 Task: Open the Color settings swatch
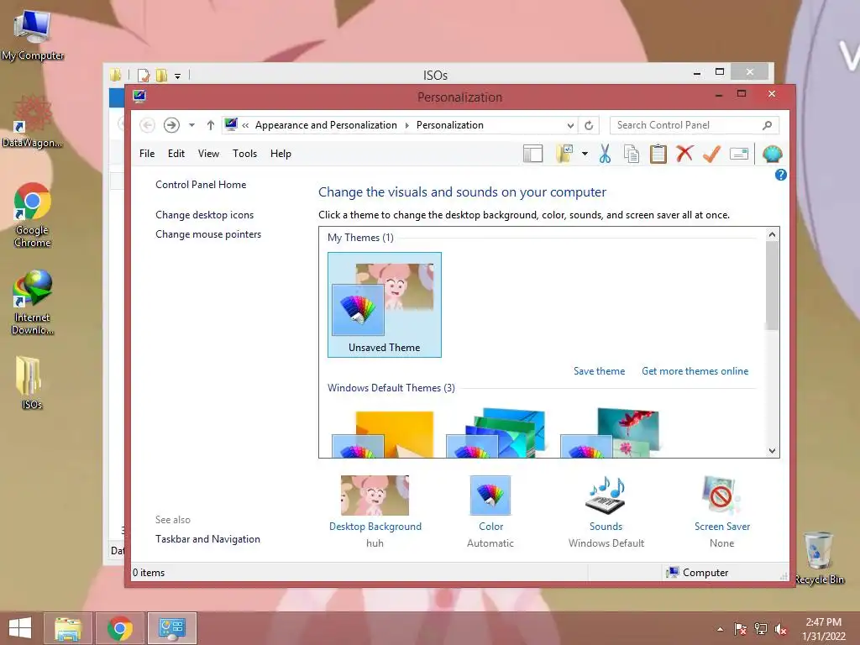490,496
